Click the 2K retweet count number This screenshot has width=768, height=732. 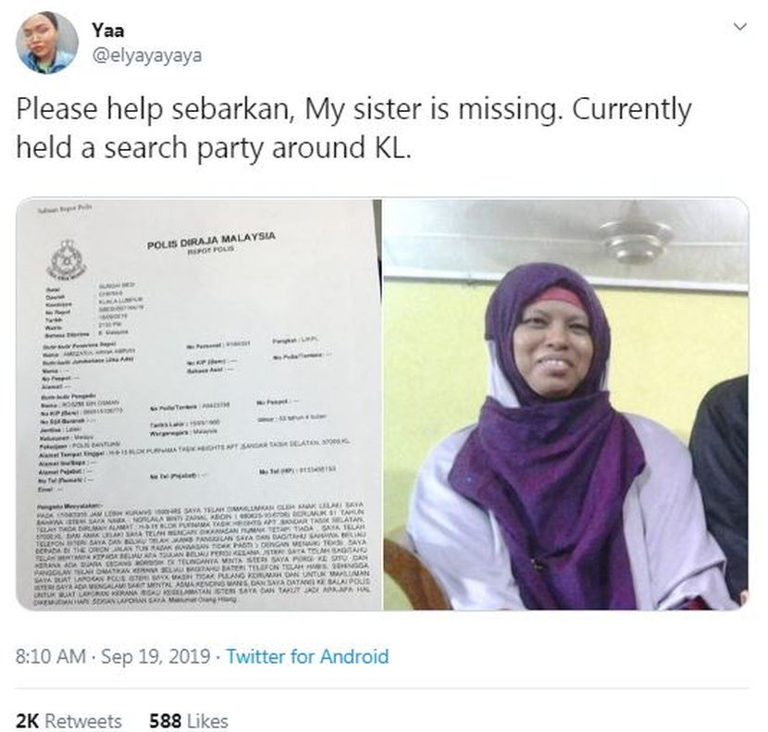pyautogui.click(x=28, y=721)
